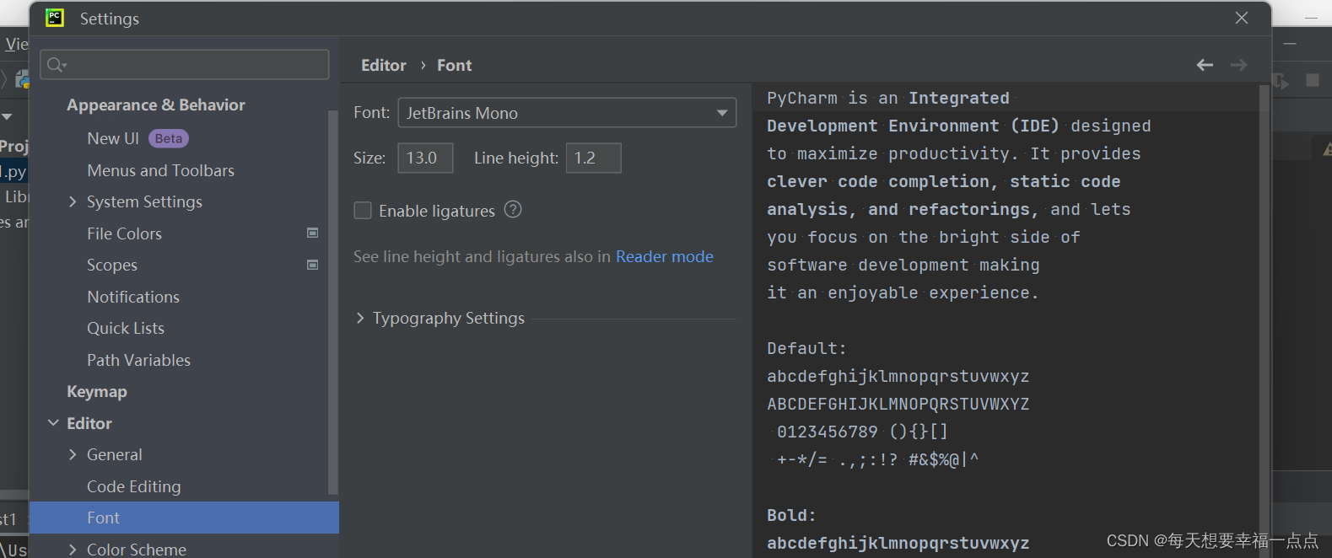Click the Font breadcrumb title
Image resolution: width=1332 pixels, height=558 pixels.
[454, 65]
